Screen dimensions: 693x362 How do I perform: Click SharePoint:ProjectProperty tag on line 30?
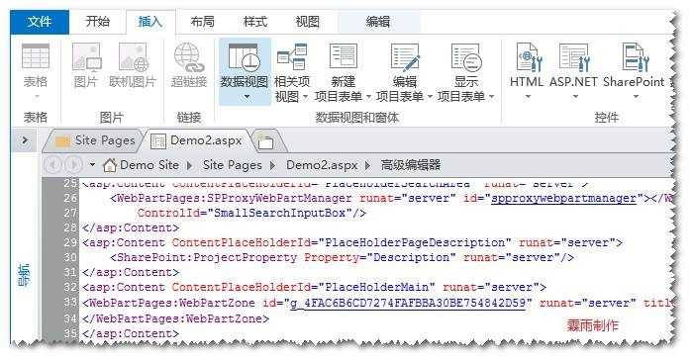(x=207, y=257)
